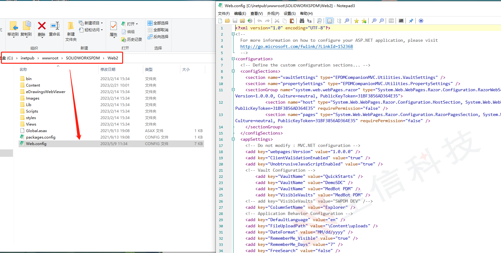Open Properties (属性) in the Explorer ribbon
The image size is (501, 253).
point(113,29)
